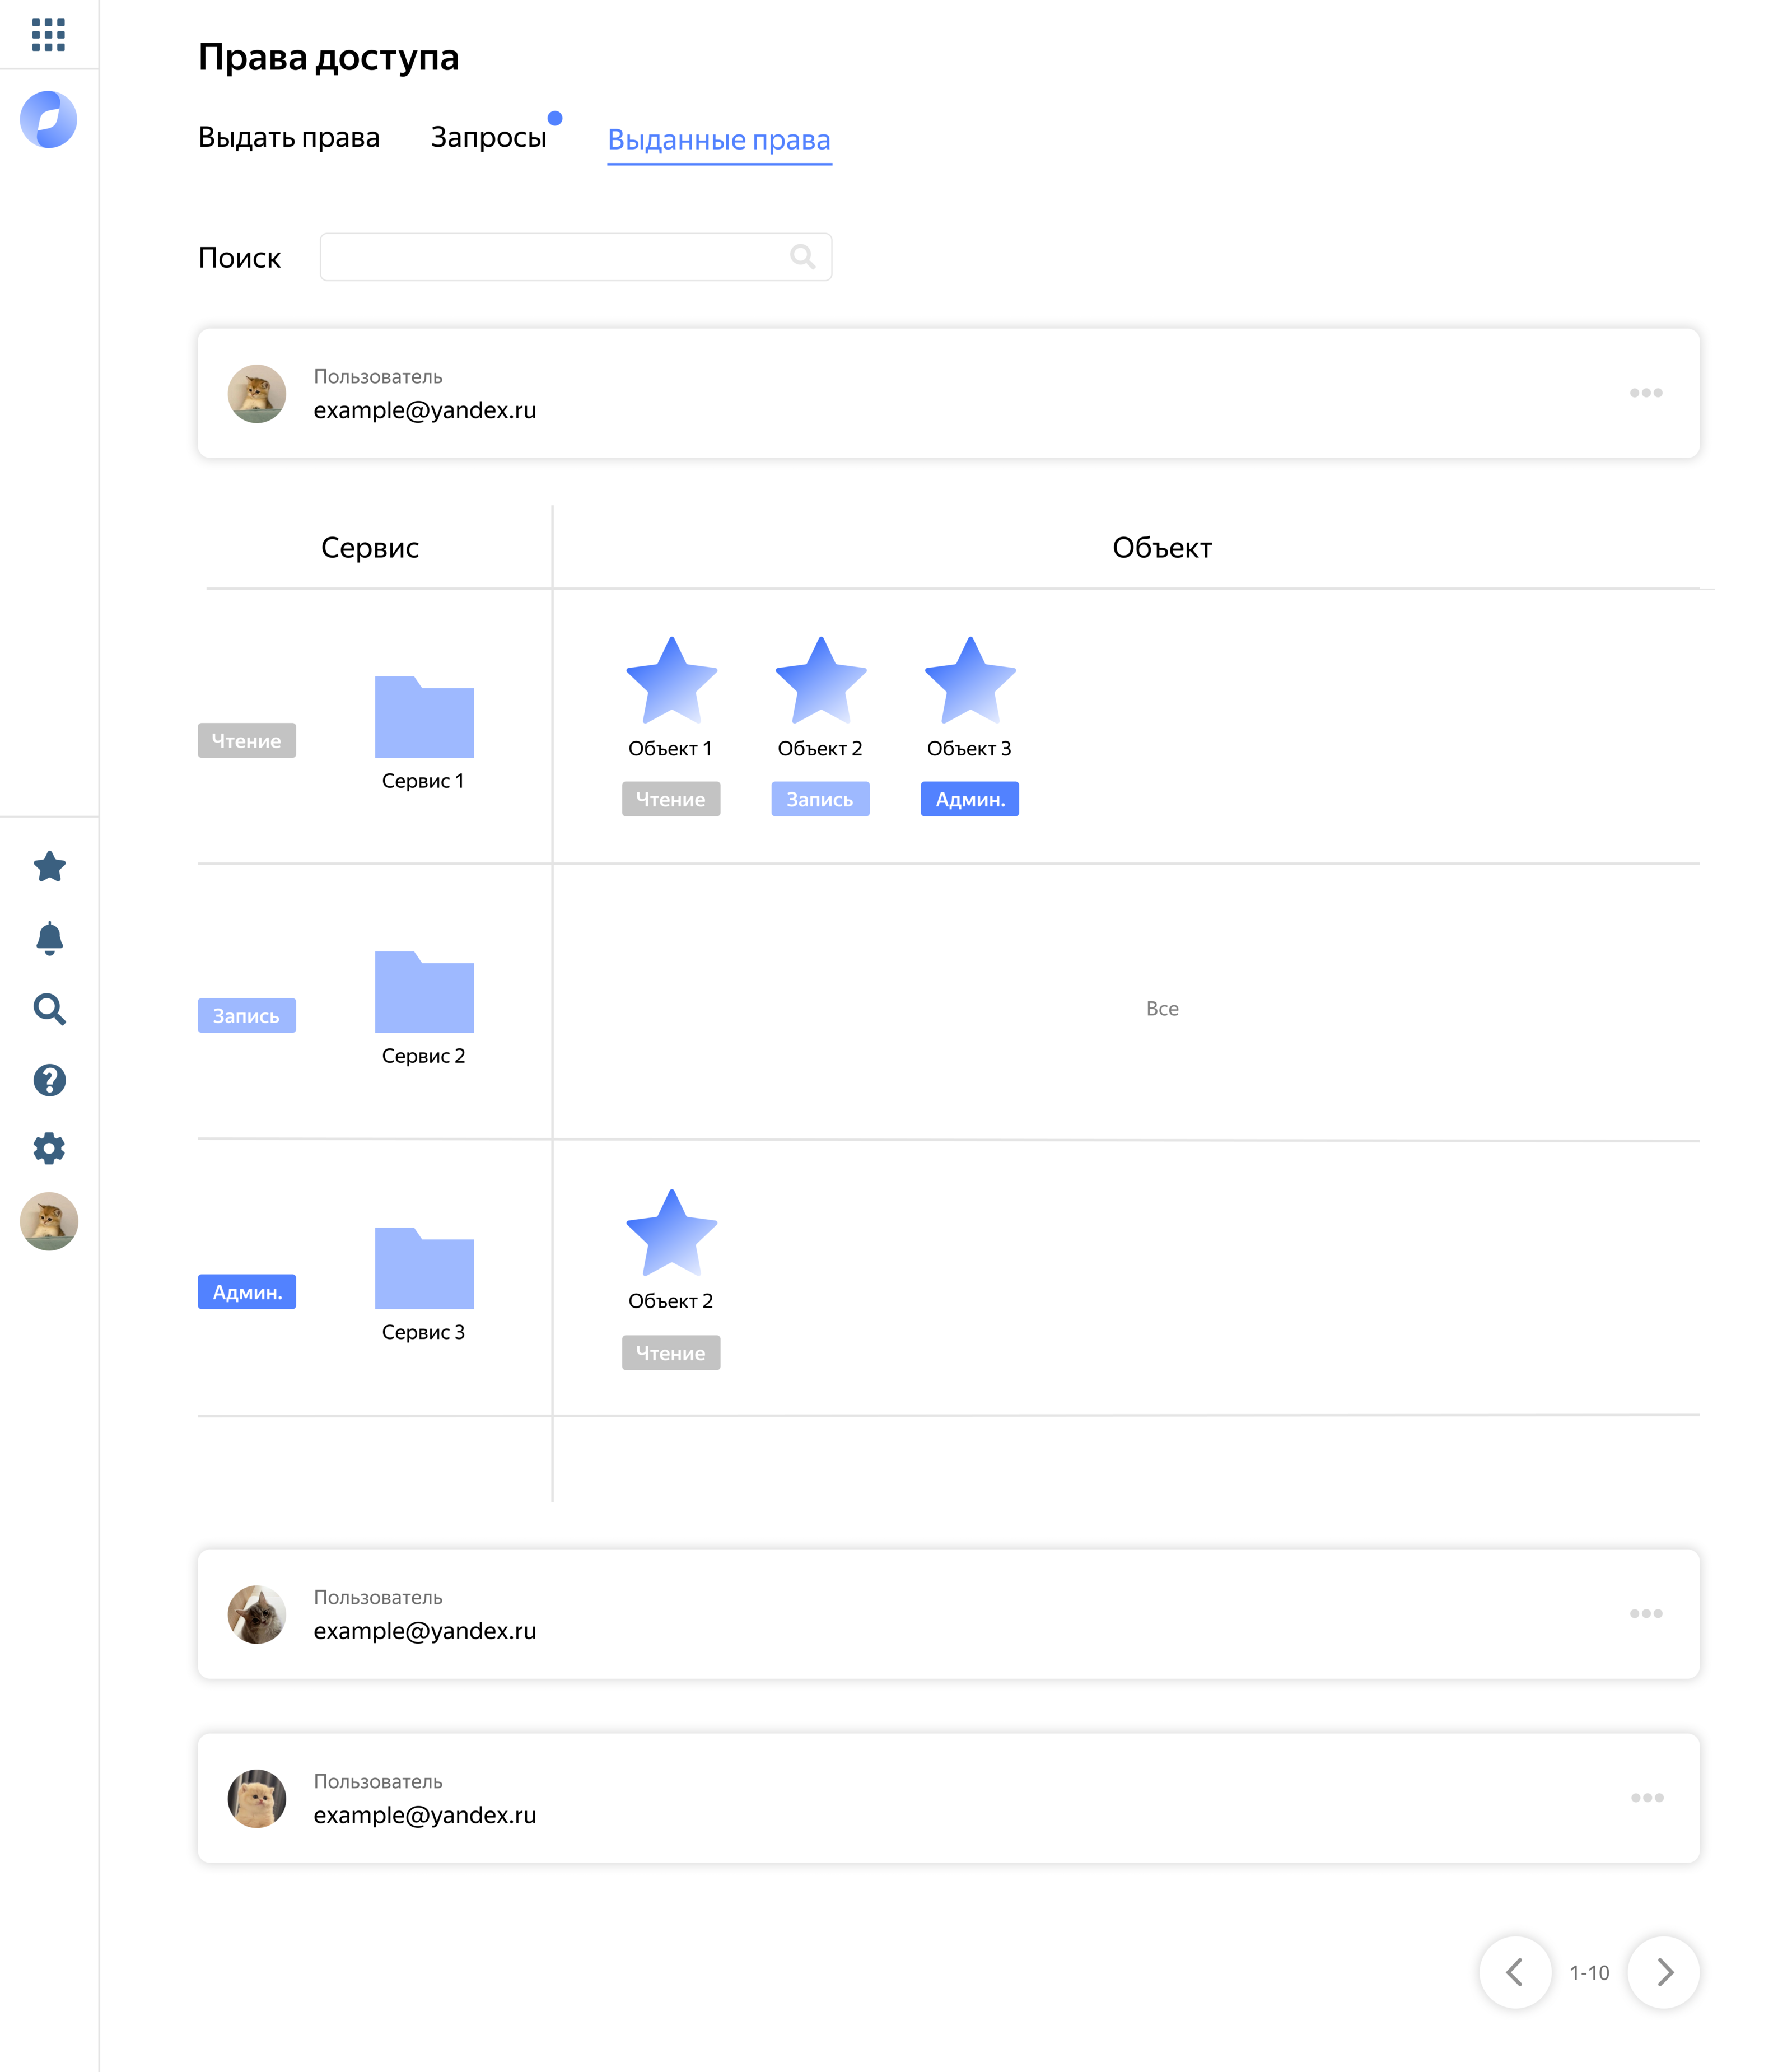Open the apps grid menu icon

pyautogui.click(x=48, y=35)
